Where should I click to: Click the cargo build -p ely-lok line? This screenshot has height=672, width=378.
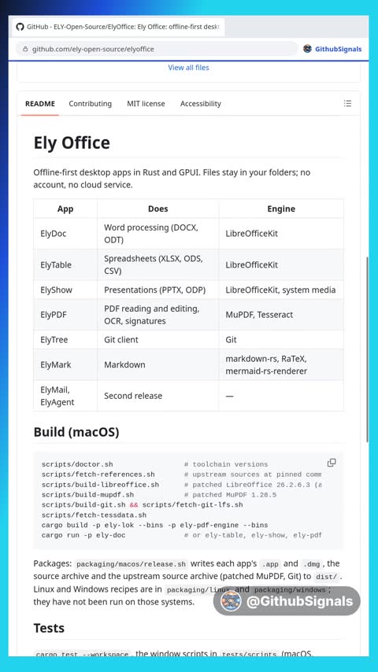154,525
